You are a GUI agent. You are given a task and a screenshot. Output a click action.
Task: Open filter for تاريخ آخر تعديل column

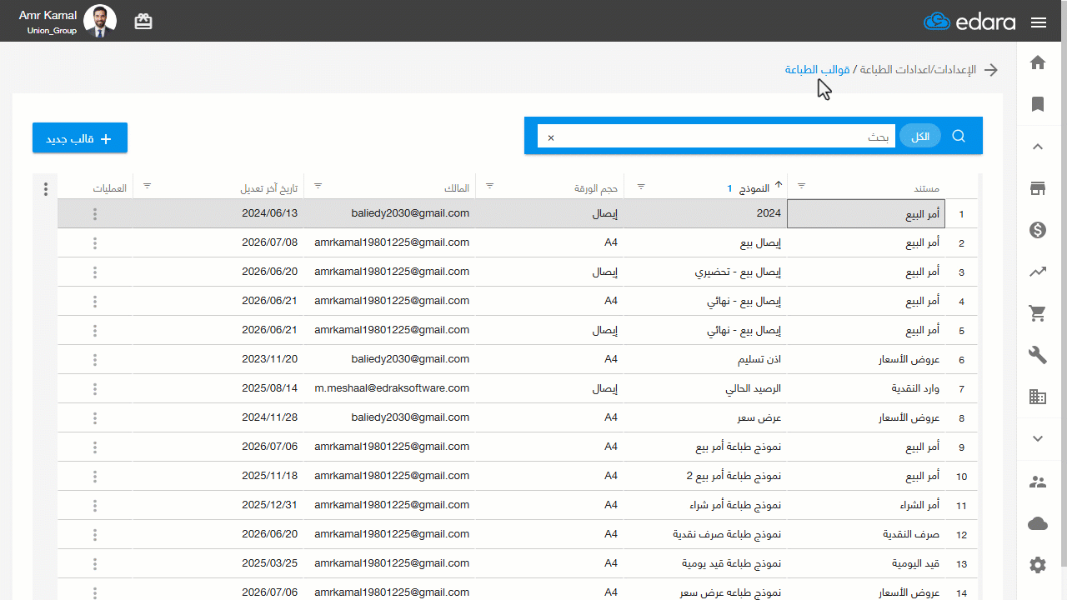click(x=148, y=186)
